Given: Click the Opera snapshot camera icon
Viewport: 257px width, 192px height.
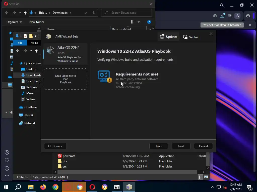Looking at the screenshot, I should pos(215,16).
